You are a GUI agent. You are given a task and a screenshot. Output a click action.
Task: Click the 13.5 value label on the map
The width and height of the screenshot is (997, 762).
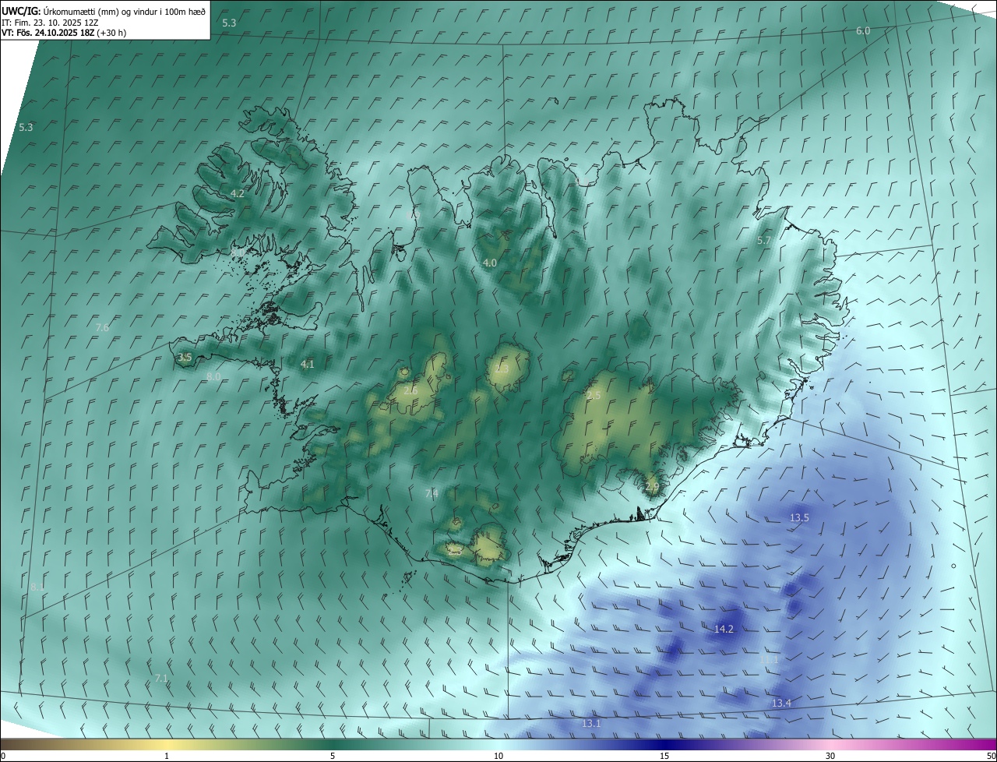pyautogui.click(x=799, y=517)
